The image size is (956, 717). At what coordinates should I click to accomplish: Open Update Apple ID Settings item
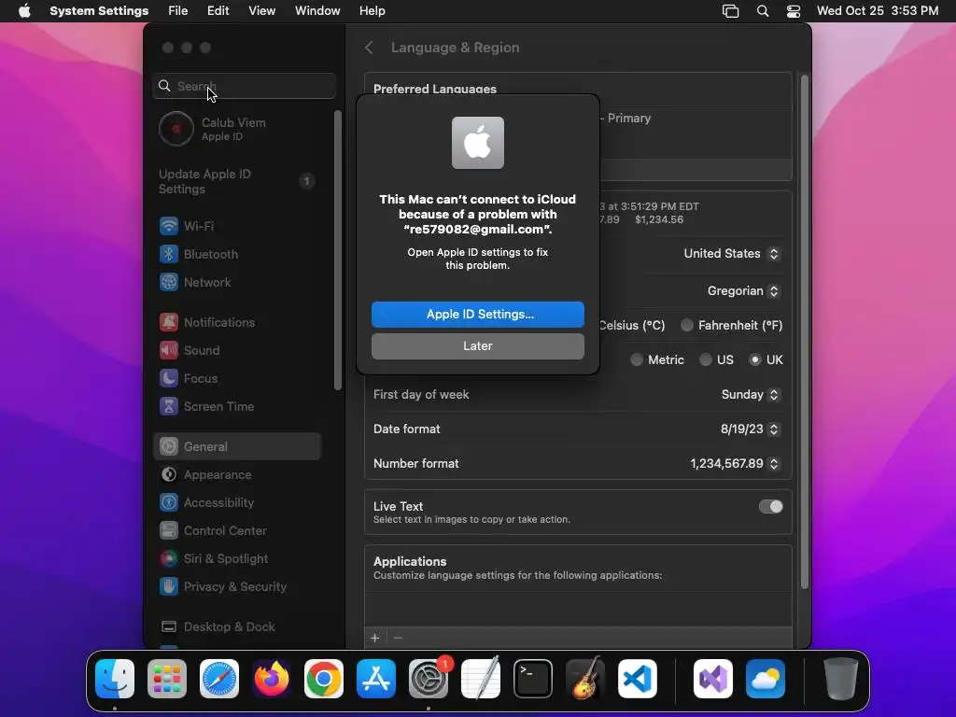(x=236, y=182)
